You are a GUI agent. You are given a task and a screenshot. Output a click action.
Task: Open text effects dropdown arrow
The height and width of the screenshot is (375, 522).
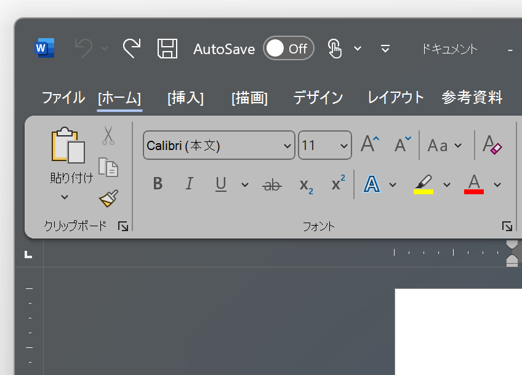coord(393,185)
